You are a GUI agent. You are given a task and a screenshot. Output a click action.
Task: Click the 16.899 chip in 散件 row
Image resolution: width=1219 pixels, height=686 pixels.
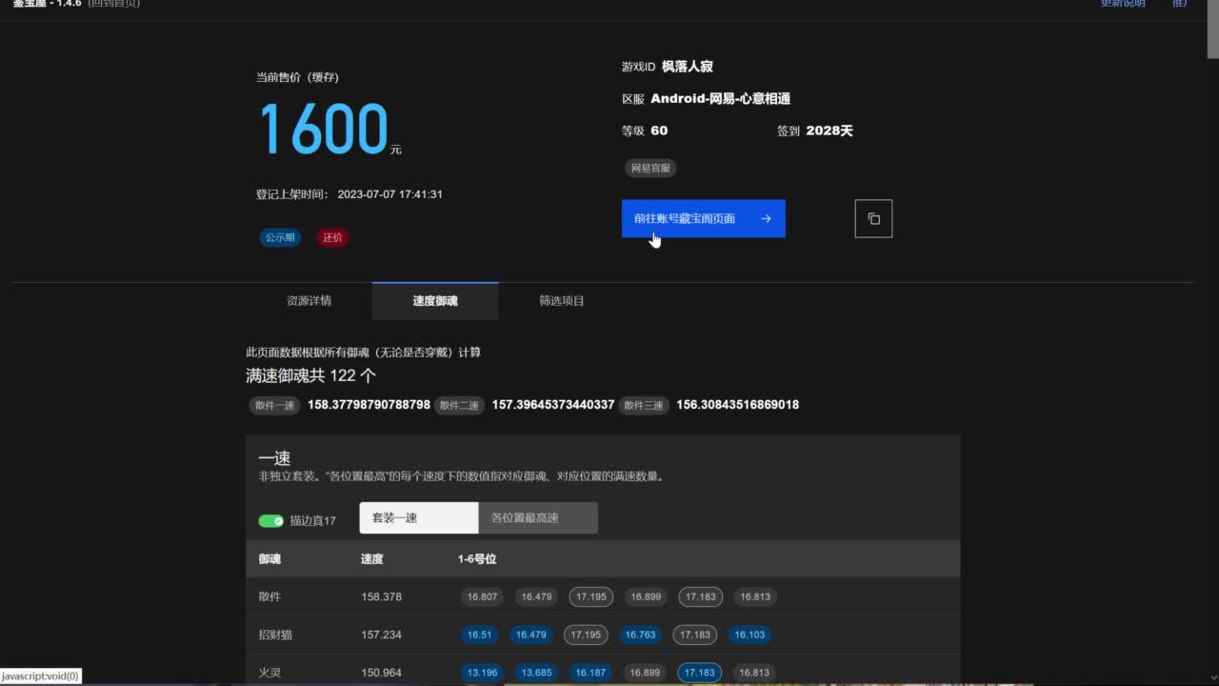(x=646, y=597)
